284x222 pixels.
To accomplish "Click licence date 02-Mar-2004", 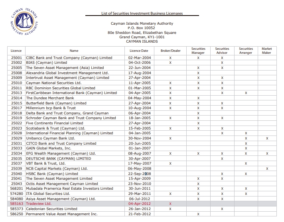I will tap(140, 58).
